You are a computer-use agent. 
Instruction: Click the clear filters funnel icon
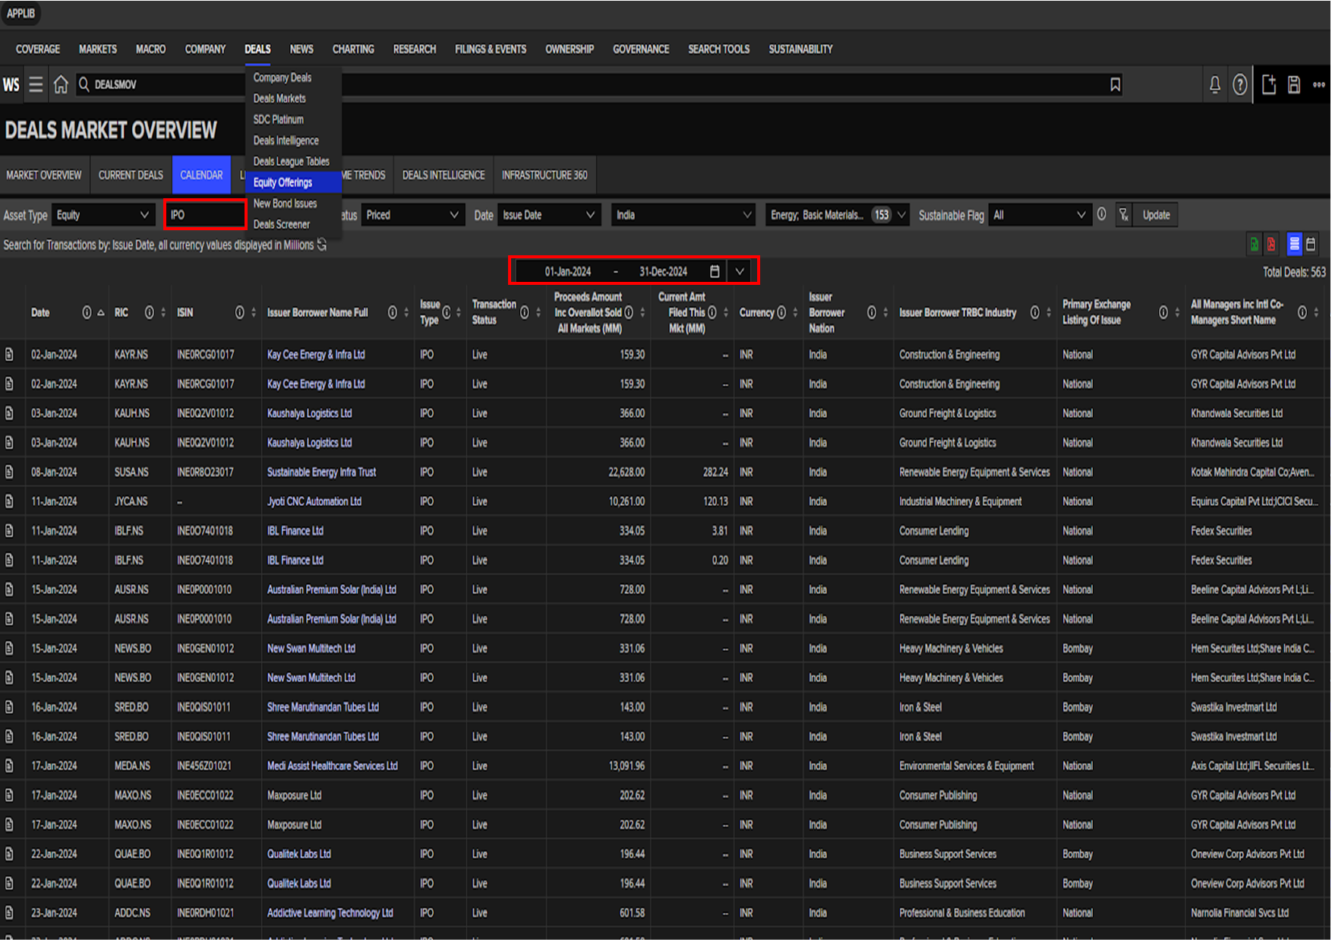[x=1123, y=215]
